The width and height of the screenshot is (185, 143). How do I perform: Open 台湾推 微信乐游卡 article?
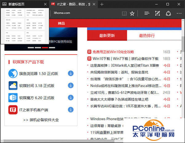125,79
